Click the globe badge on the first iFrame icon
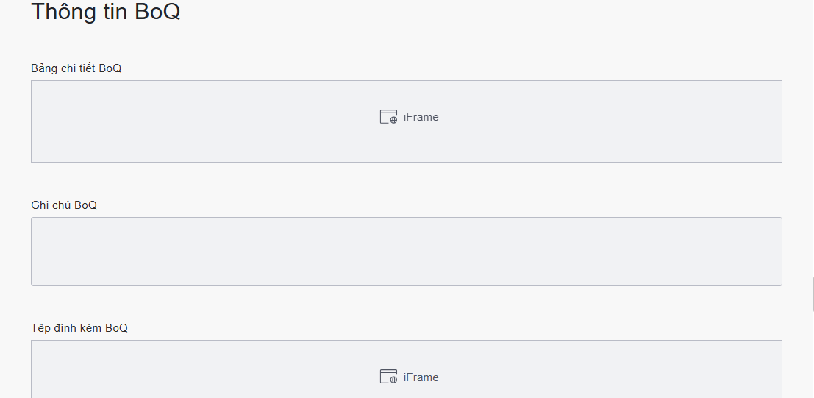This screenshot has width=814, height=398. click(x=393, y=120)
